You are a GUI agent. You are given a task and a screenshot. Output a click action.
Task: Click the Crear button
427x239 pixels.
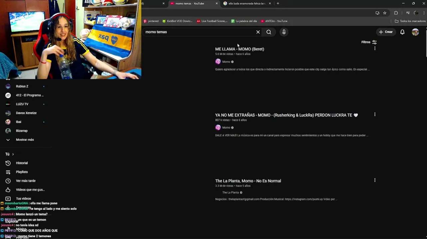[x=386, y=32]
